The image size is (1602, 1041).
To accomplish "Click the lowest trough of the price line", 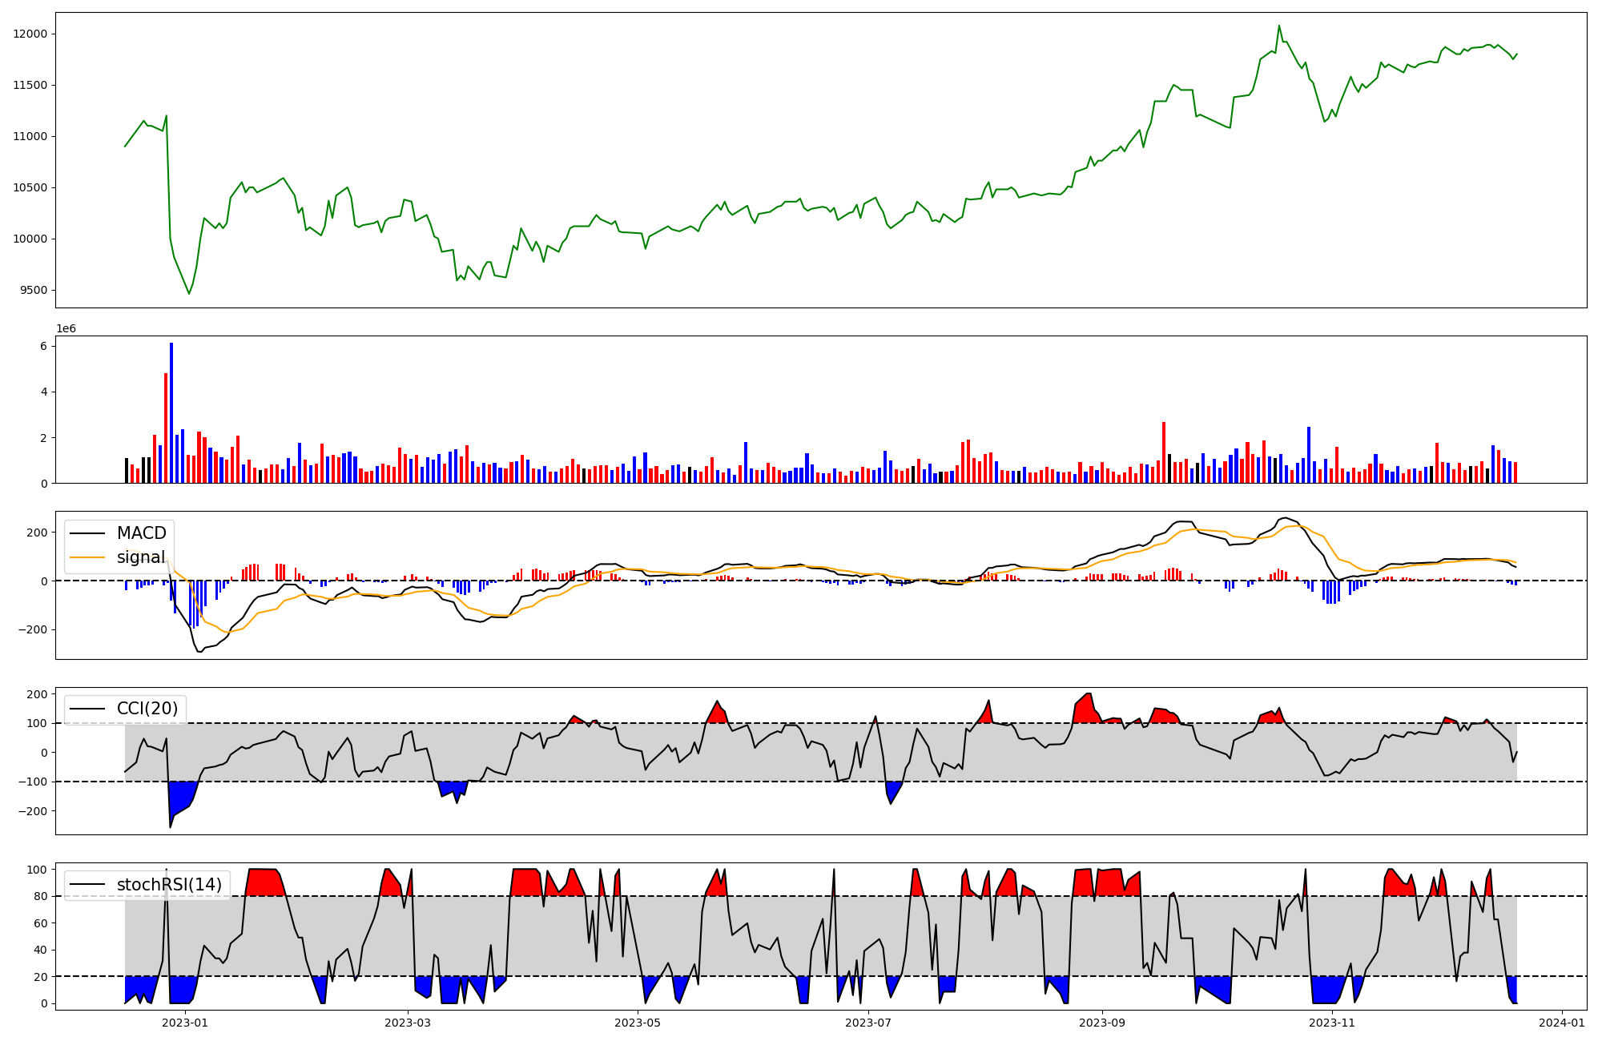I will point(189,293).
